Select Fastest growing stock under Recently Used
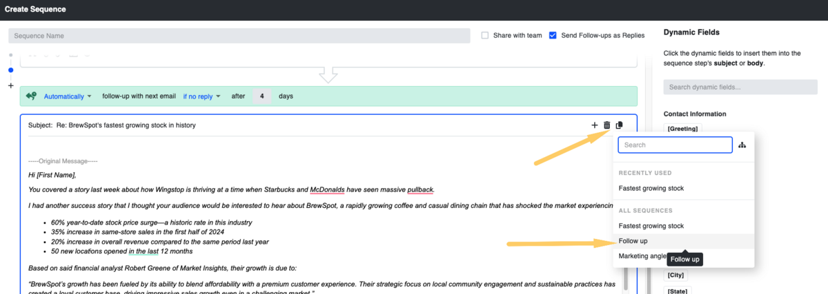This screenshot has height=294, width=828. [651, 188]
